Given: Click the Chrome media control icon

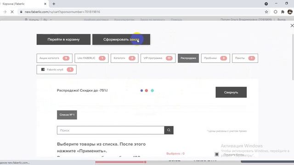Looking at the screenshot, I should coord(266,4).
